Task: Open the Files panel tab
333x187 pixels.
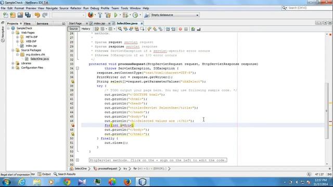Action: click(x=27, y=23)
